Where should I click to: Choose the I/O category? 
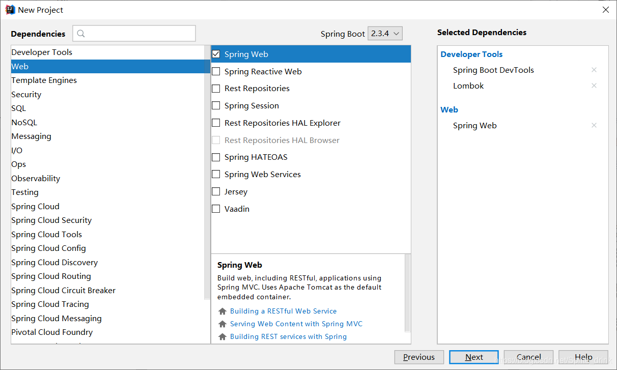point(107,151)
